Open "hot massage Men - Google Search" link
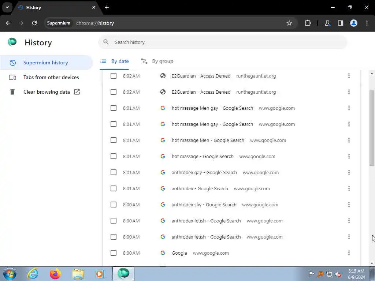375x281 pixels. (208, 140)
